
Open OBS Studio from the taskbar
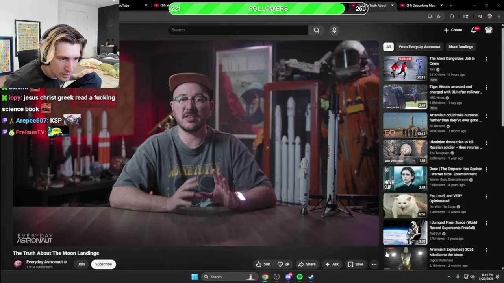[277, 277]
